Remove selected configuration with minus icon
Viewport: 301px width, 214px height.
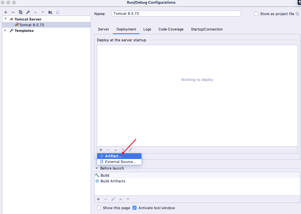click(13, 12)
